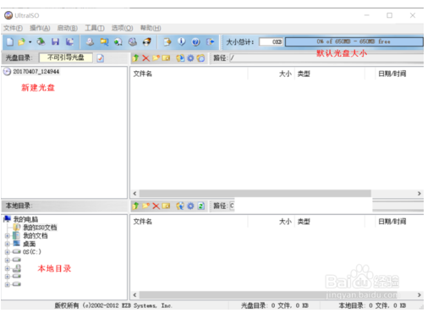
Task: Open the 帮助(H) menu
Action: point(151,28)
